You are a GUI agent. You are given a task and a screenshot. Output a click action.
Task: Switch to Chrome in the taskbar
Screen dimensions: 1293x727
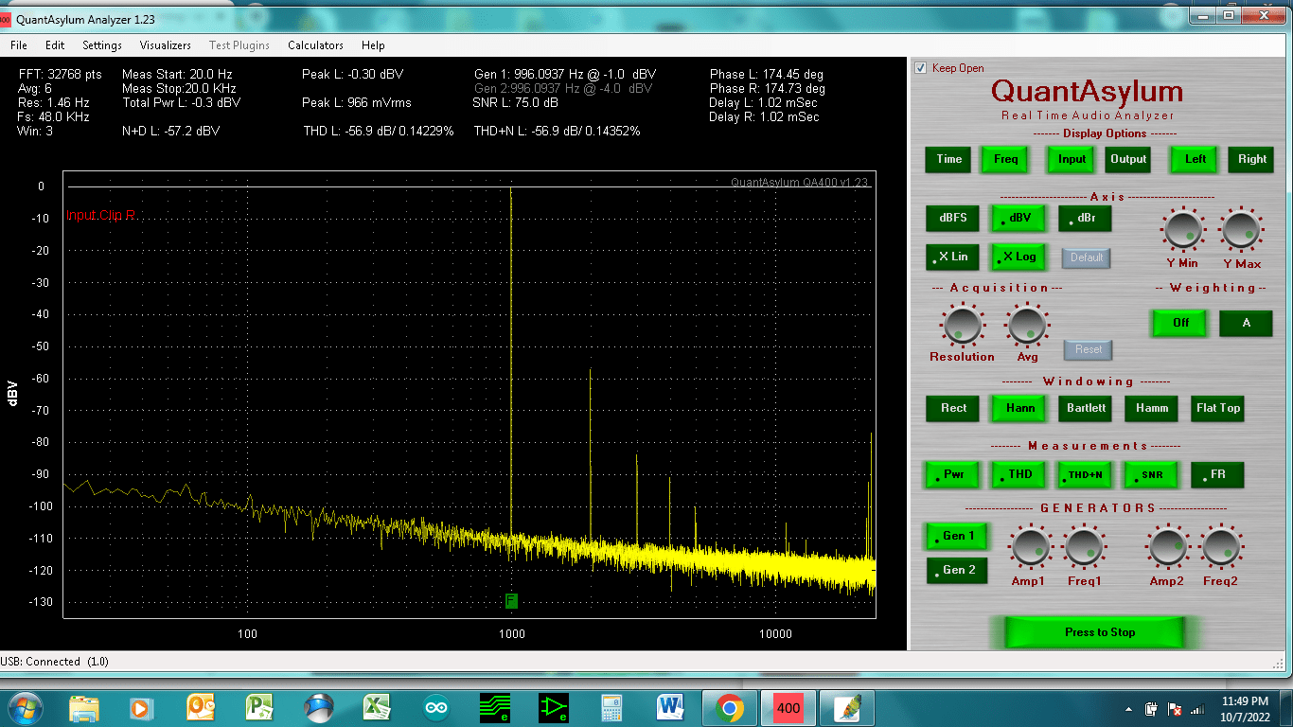tap(729, 707)
